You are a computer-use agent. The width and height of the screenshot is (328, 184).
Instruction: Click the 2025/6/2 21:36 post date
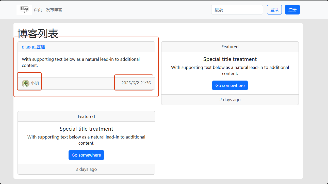pos(136,83)
